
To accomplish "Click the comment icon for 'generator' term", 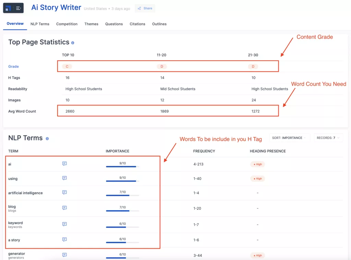I will (64, 255).
